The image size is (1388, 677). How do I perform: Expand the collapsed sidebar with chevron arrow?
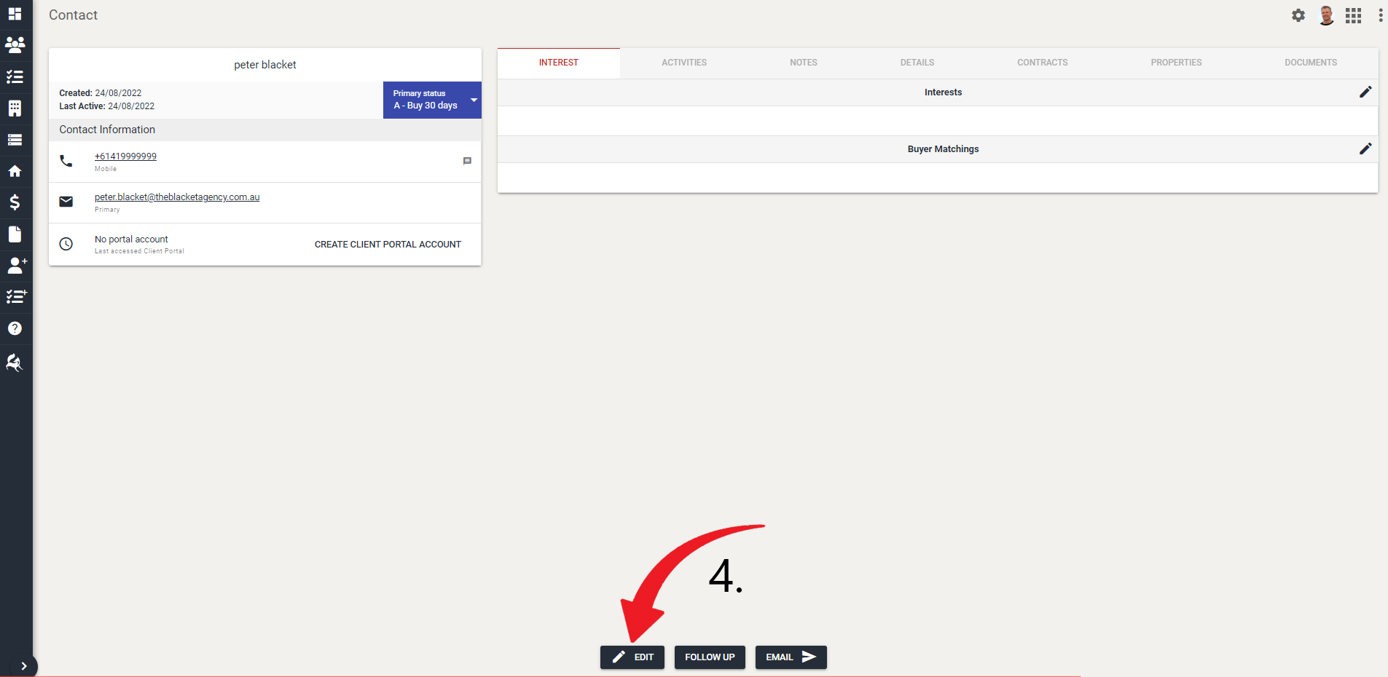[24, 666]
